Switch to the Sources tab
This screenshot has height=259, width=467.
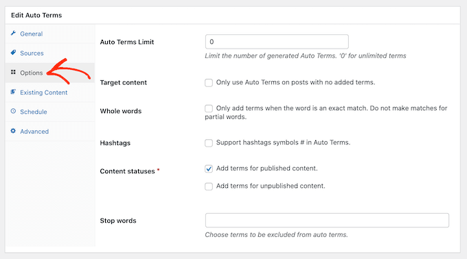pyautogui.click(x=50, y=53)
